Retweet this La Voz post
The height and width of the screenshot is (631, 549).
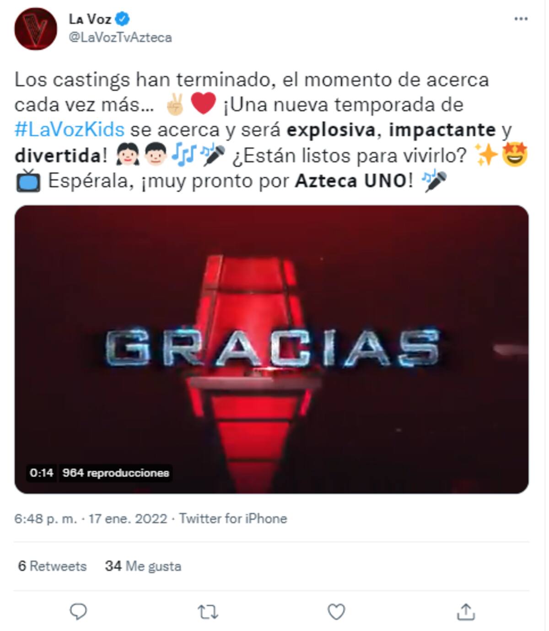(x=208, y=612)
